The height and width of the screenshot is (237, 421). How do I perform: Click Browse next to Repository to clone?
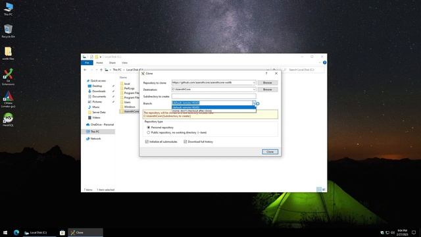click(x=268, y=83)
